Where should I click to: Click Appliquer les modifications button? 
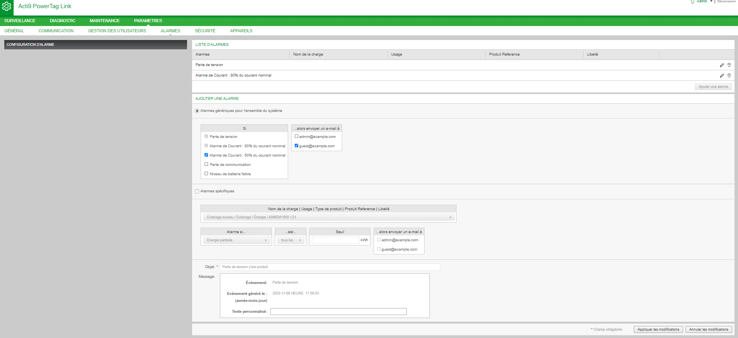pyautogui.click(x=658, y=329)
